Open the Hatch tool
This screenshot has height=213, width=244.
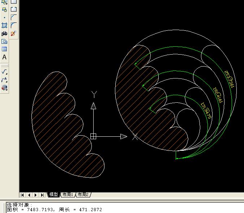point(4,25)
